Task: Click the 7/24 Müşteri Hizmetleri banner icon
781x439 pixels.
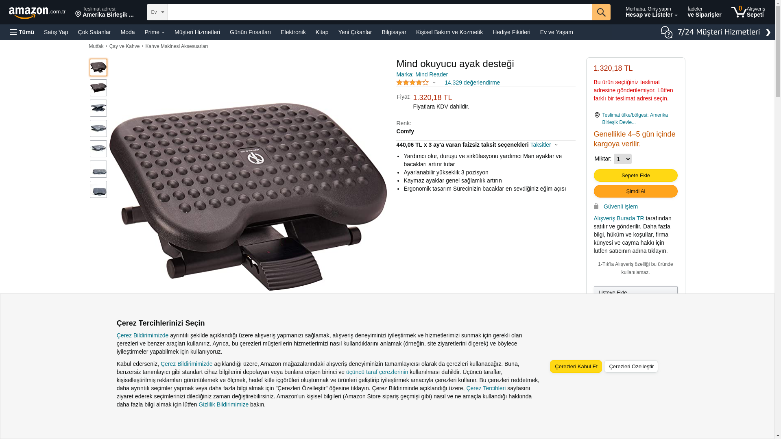Action: [666, 32]
